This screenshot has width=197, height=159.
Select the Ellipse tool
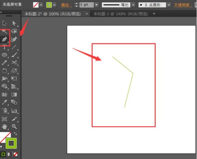pyautogui.click(x=4, y=55)
